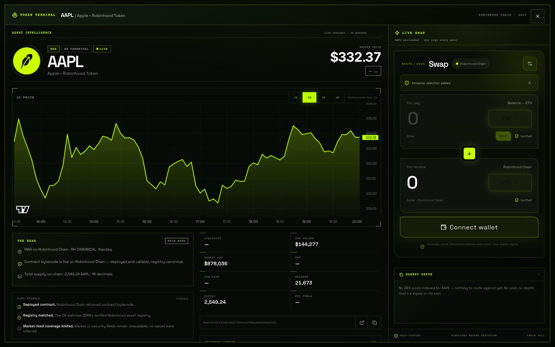This screenshot has width=555, height=347.
Task: Click the LIVE status tag
Action: click(x=102, y=49)
